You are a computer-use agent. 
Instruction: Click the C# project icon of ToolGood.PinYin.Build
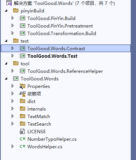click(x=23, y=18)
